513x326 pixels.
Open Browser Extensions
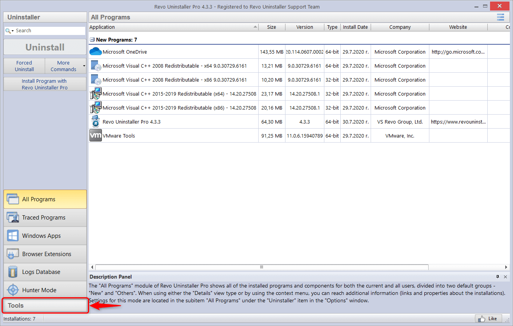click(x=45, y=254)
